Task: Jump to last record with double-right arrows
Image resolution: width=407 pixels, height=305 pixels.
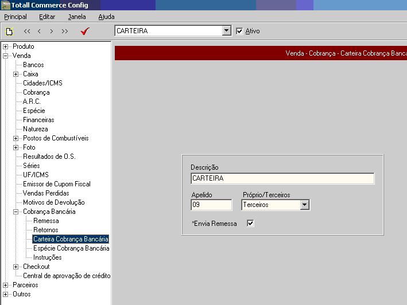Action: tap(64, 32)
